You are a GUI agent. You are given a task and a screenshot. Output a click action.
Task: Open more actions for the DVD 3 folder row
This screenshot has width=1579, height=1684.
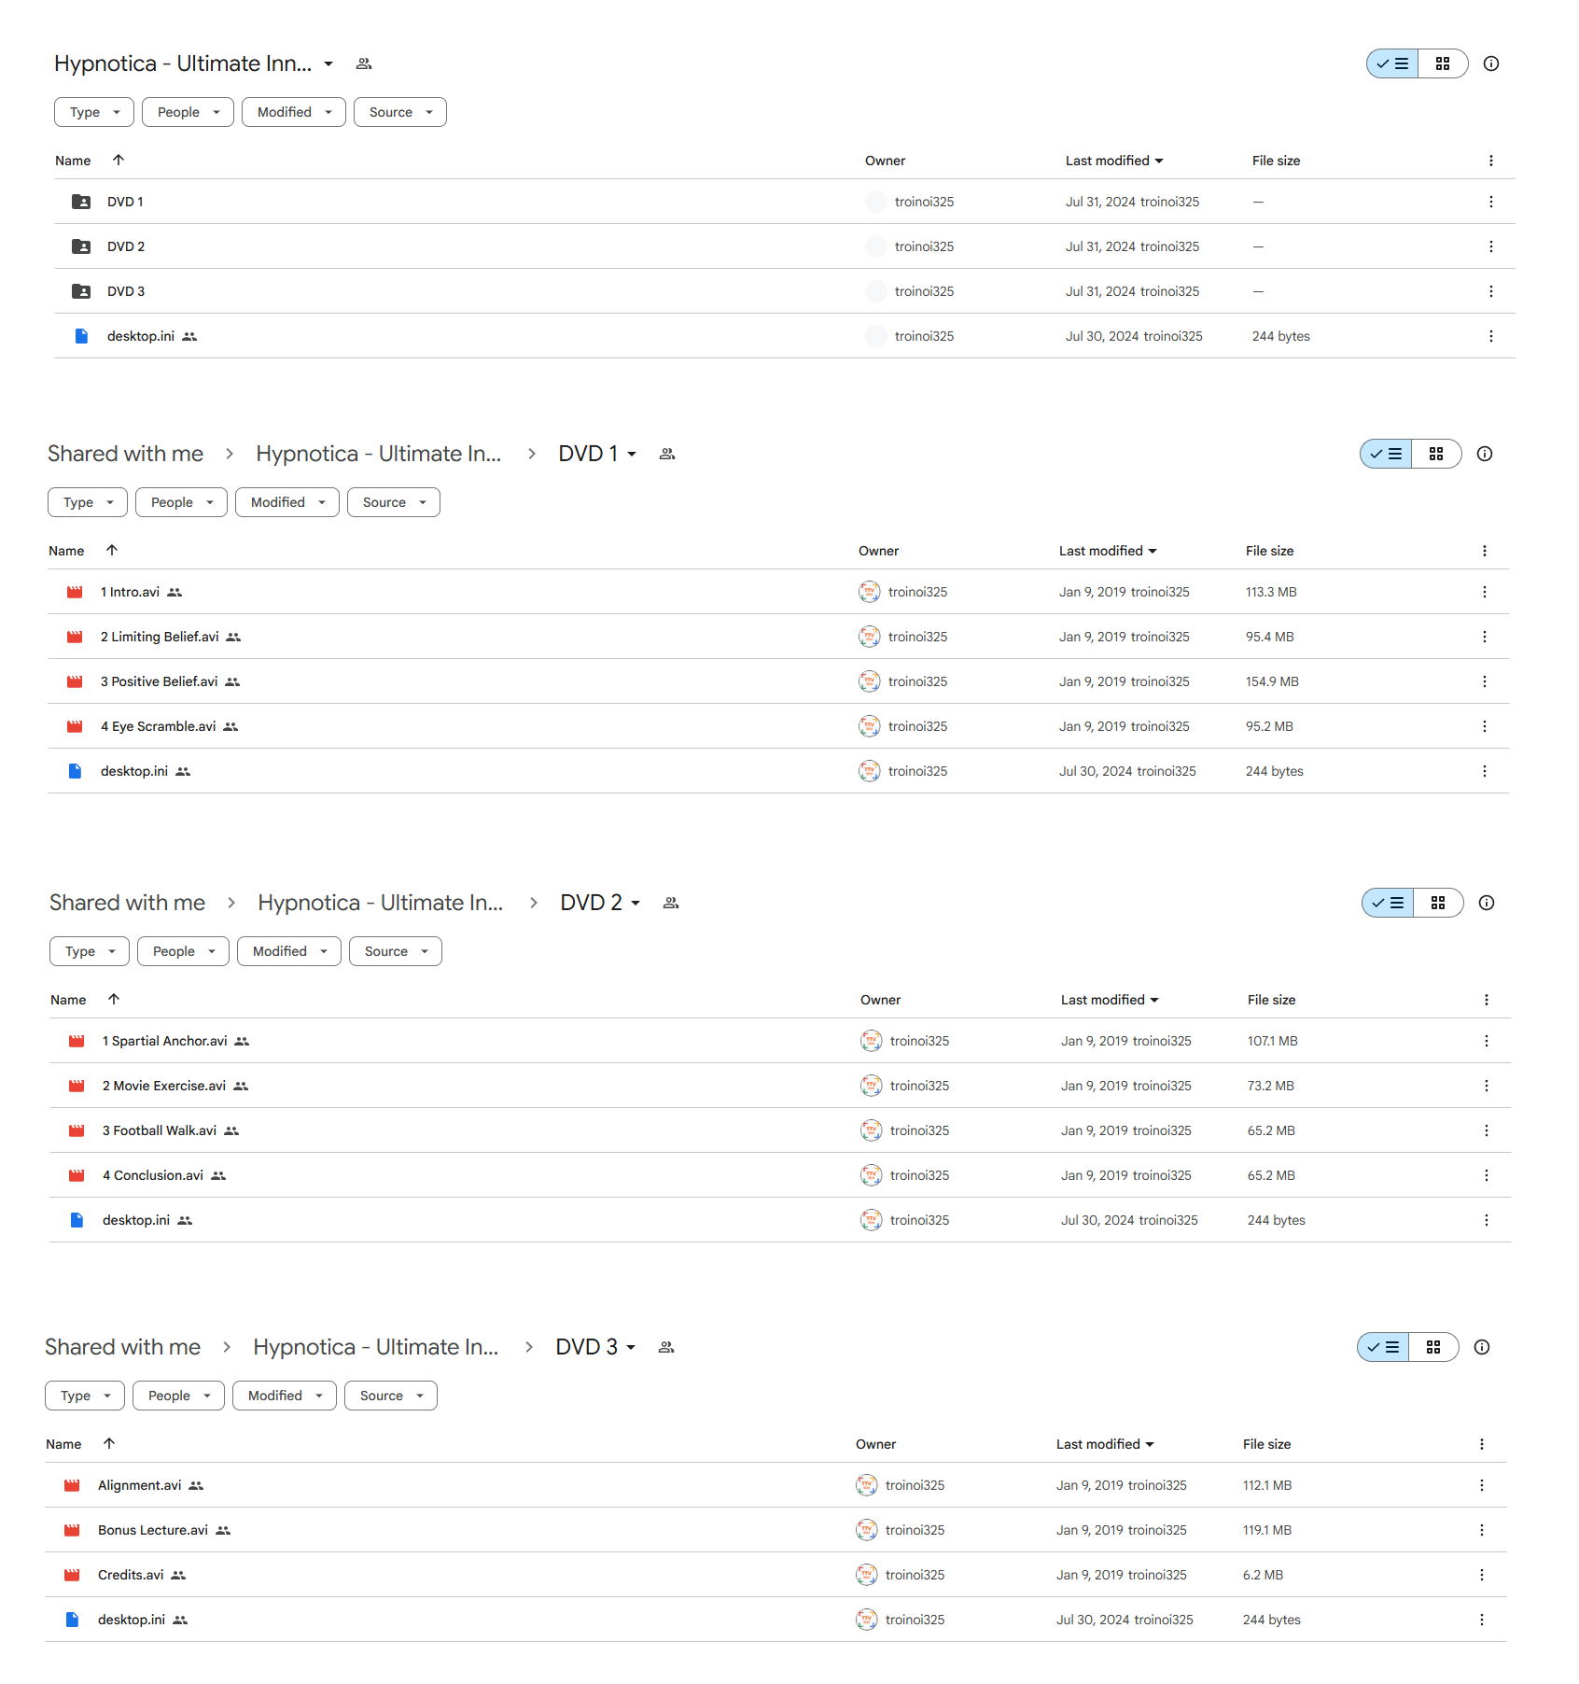tap(1491, 291)
